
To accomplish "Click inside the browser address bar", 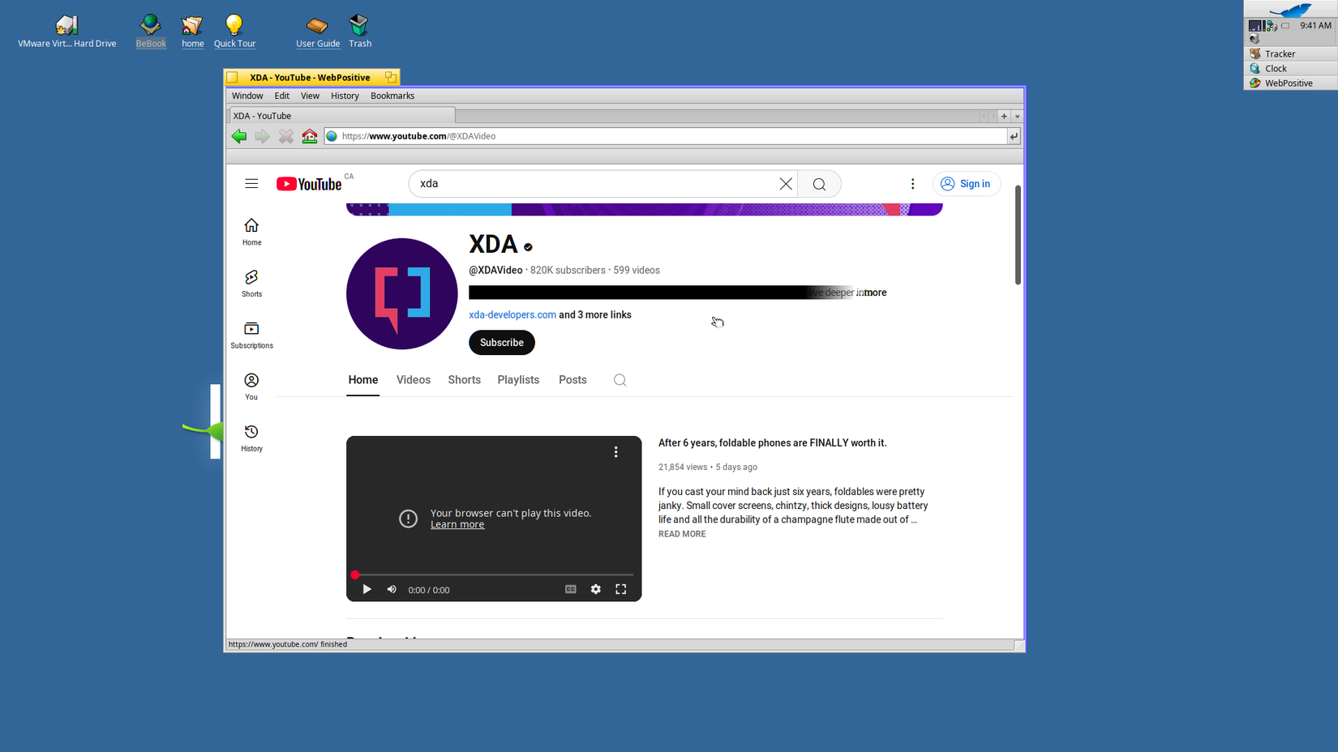I will click(568, 135).
